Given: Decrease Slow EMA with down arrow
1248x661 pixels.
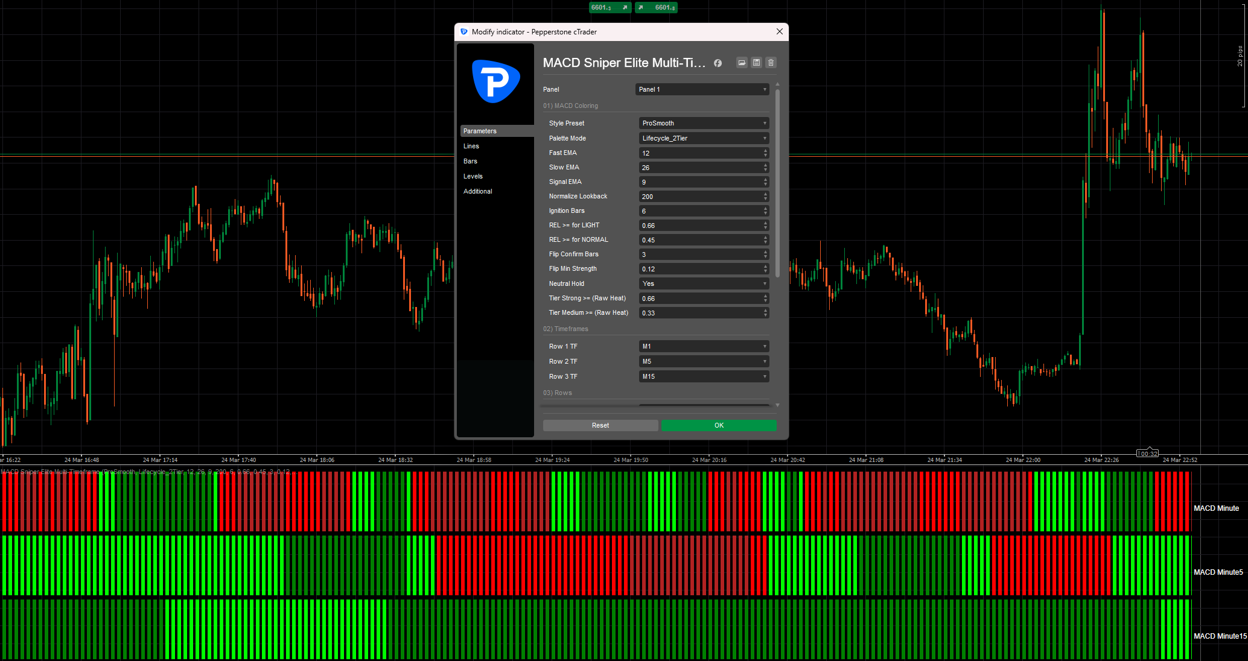Looking at the screenshot, I should pyautogui.click(x=765, y=170).
